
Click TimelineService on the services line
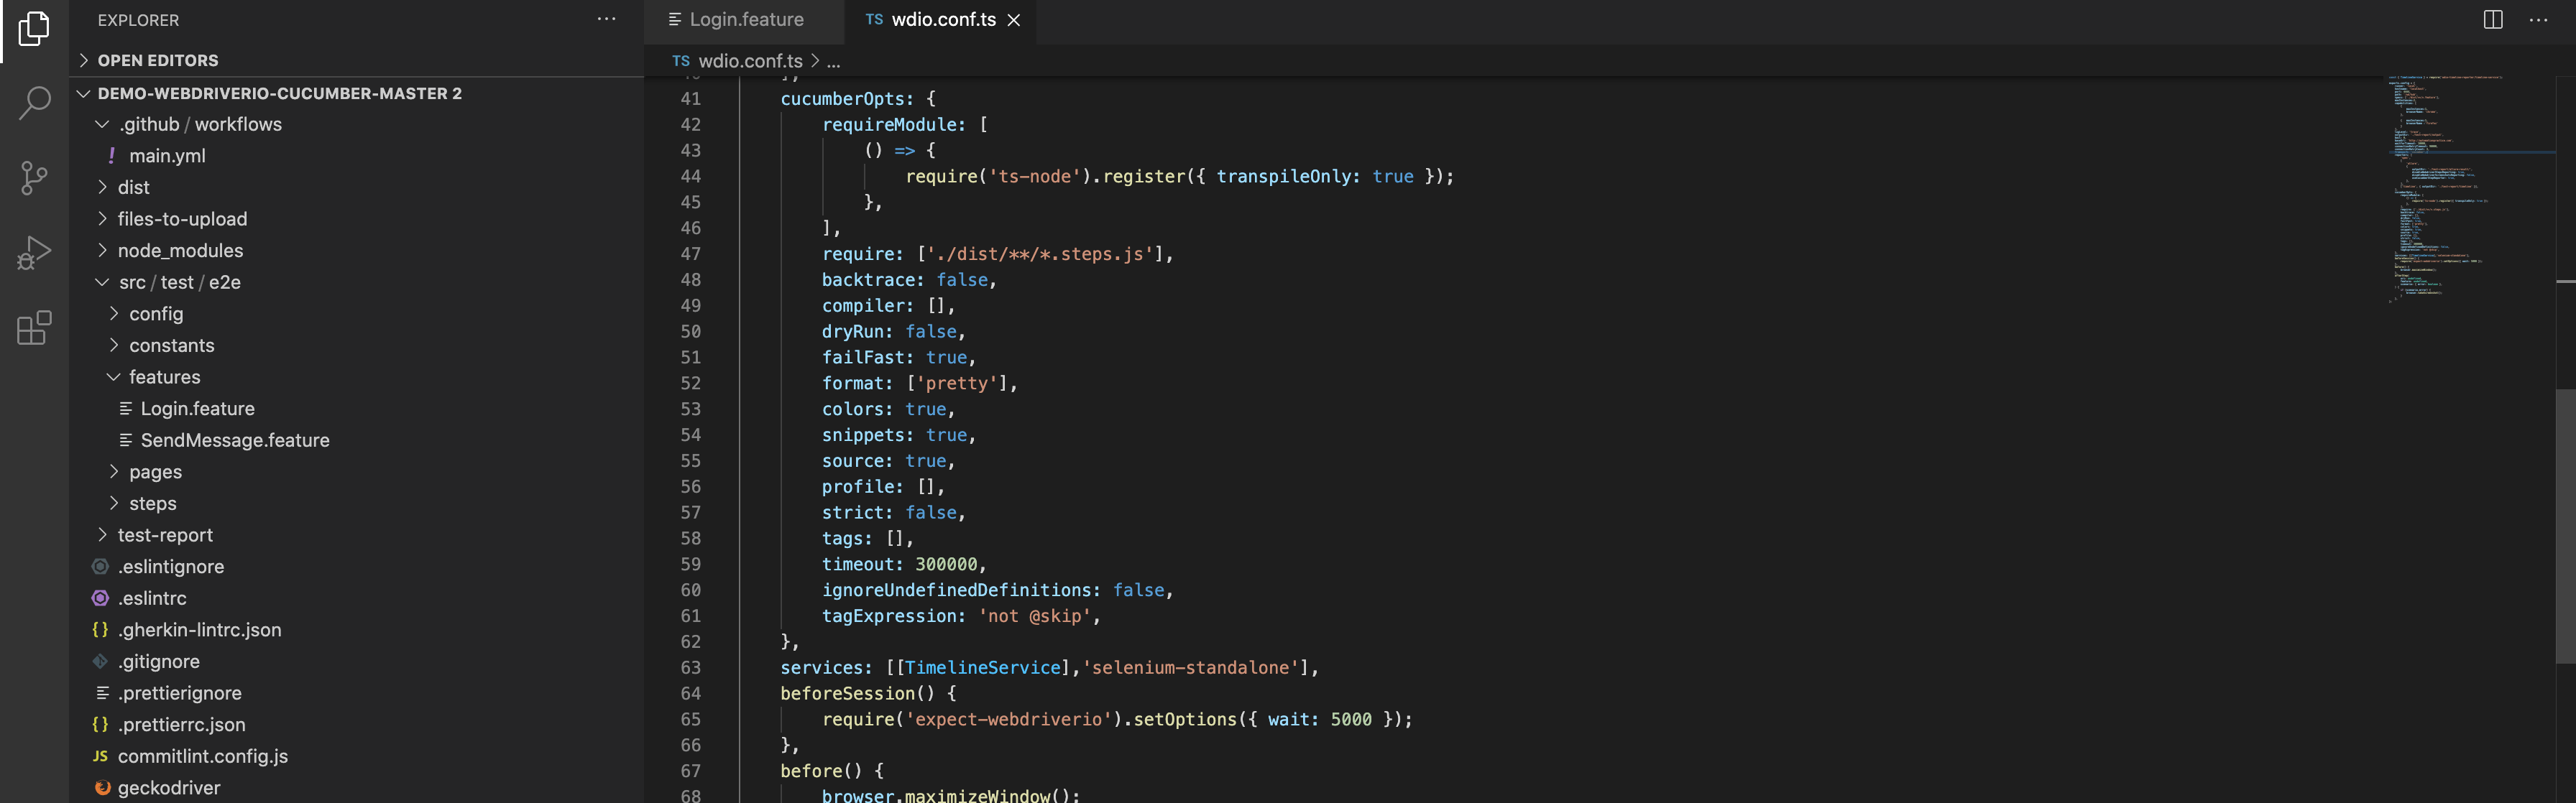(x=983, y=668)
